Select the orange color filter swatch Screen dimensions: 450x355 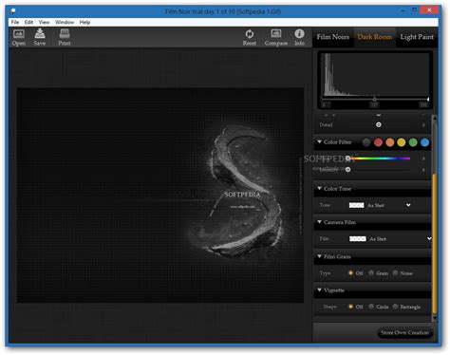[390, 142]
